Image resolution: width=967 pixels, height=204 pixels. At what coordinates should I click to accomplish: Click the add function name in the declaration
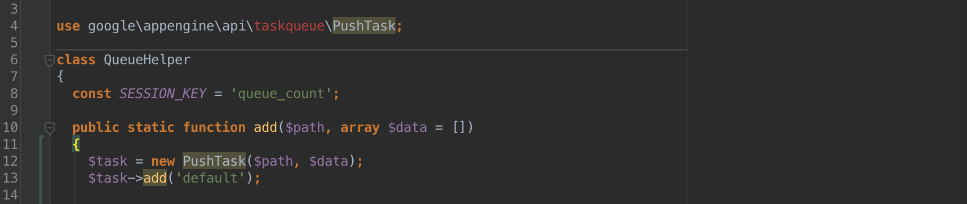265,127
